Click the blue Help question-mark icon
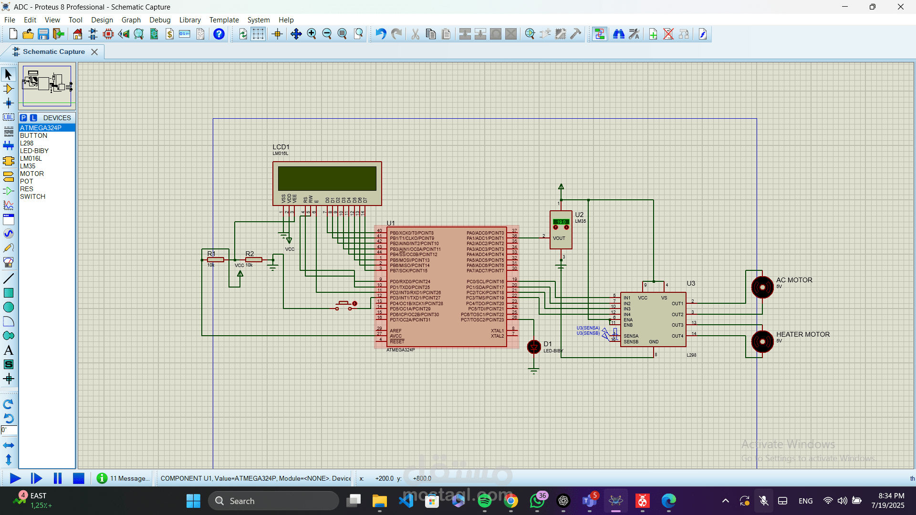 tap(219, 34)
